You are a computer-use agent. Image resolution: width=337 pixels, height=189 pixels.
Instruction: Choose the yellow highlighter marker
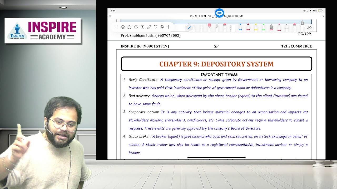click(x=256, y=27)
